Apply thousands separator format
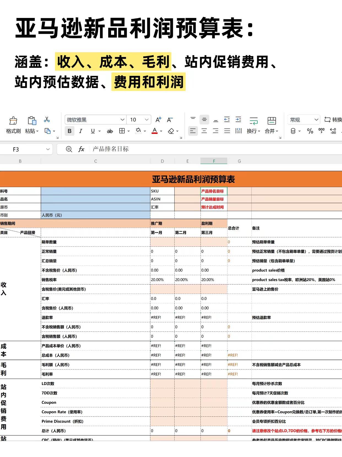Viewport: 342px width, 457px height. point(321,131)
